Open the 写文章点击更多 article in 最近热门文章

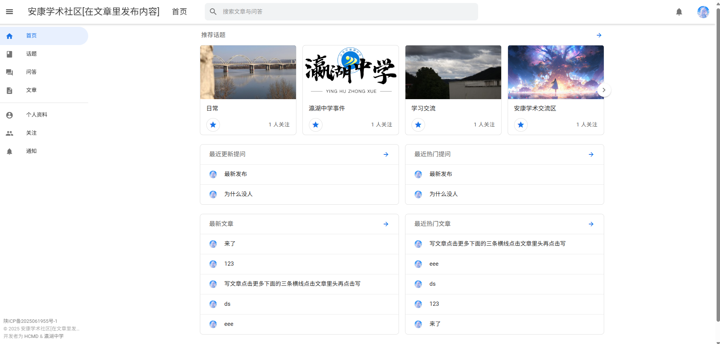505,244
